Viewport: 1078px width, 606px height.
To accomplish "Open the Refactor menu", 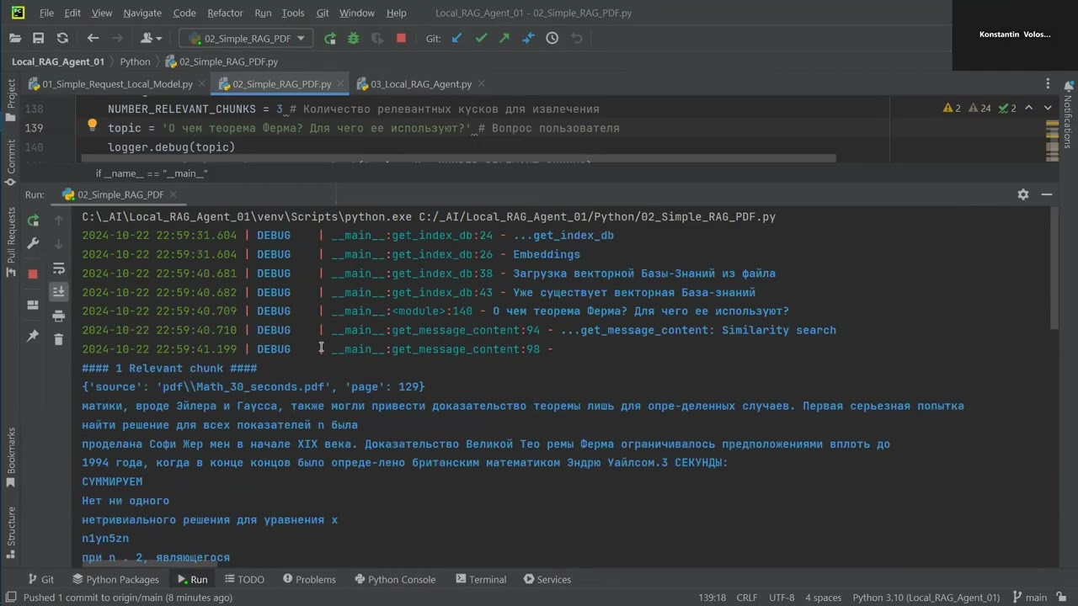I will coord(225,13).
